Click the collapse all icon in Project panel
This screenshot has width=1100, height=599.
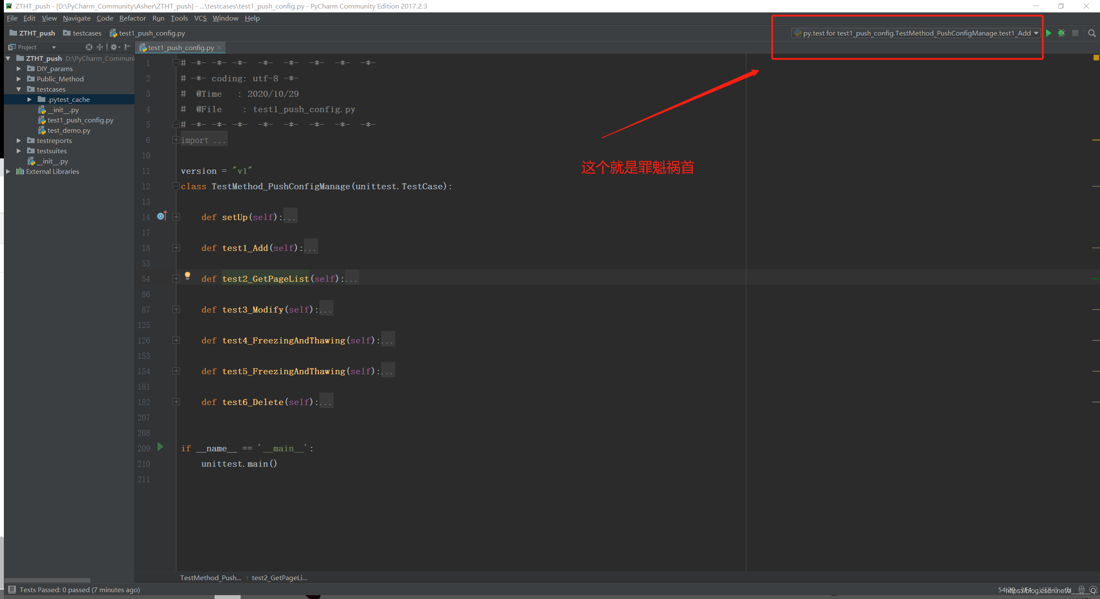(x=100, y=47)
